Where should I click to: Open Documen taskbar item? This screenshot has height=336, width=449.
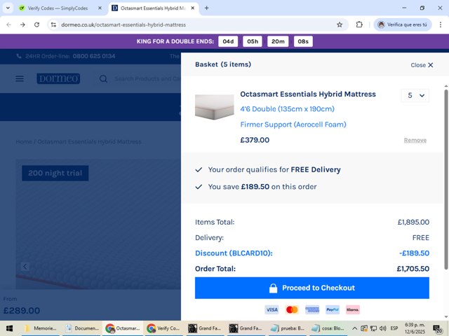click(x=81, y=328)
